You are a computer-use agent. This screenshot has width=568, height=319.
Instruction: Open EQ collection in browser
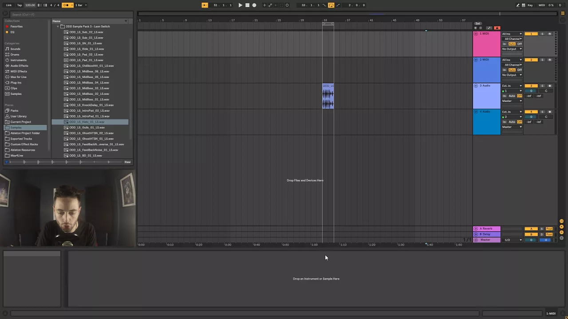pos(12,32)
